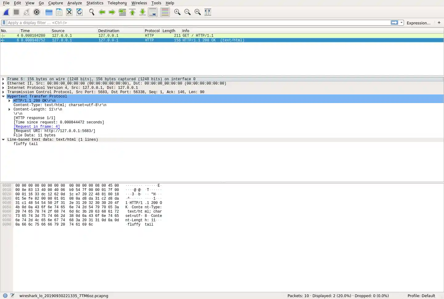Viewport: 444px width, 299px height.
Task: Reset zoom to normal size
Action: click(197, 12)
